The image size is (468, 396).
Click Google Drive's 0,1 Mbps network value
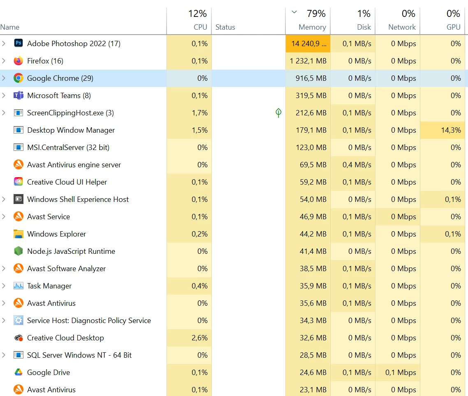(398, 373)
